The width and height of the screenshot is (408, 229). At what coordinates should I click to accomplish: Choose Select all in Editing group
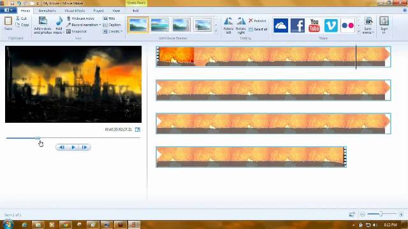(258, 29)
